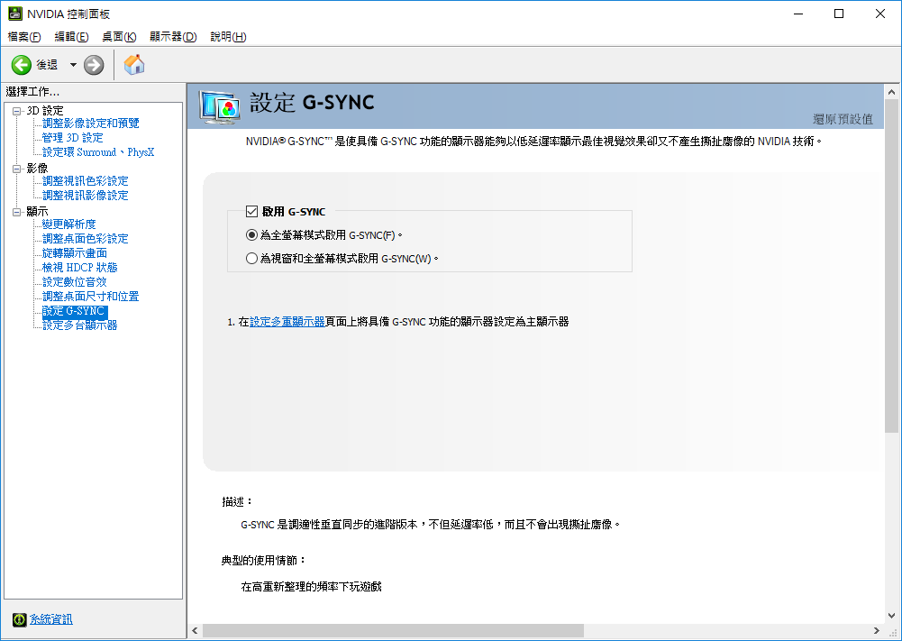
Task: Click the 設定 G-SYNC page title
Action: click(312, 103)
